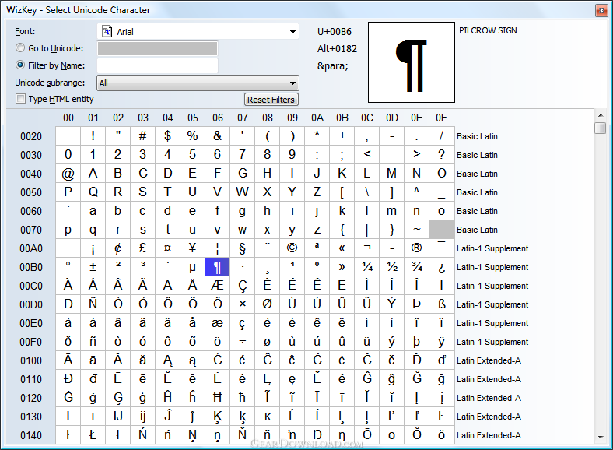
Task: Select the capital Ø with stroke cell
Action: click(267, 304)
